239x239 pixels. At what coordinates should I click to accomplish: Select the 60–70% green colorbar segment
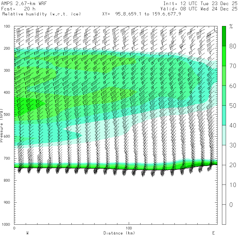[224, 76]
